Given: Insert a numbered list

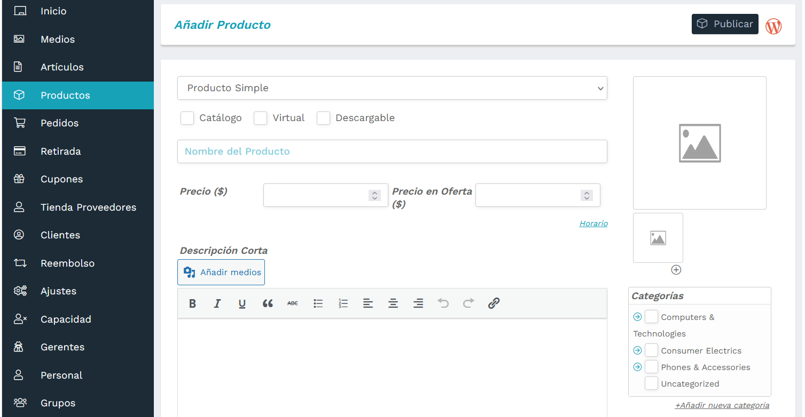Looking at the screenshot, I should pyautogui.click(x=343, y=303).
